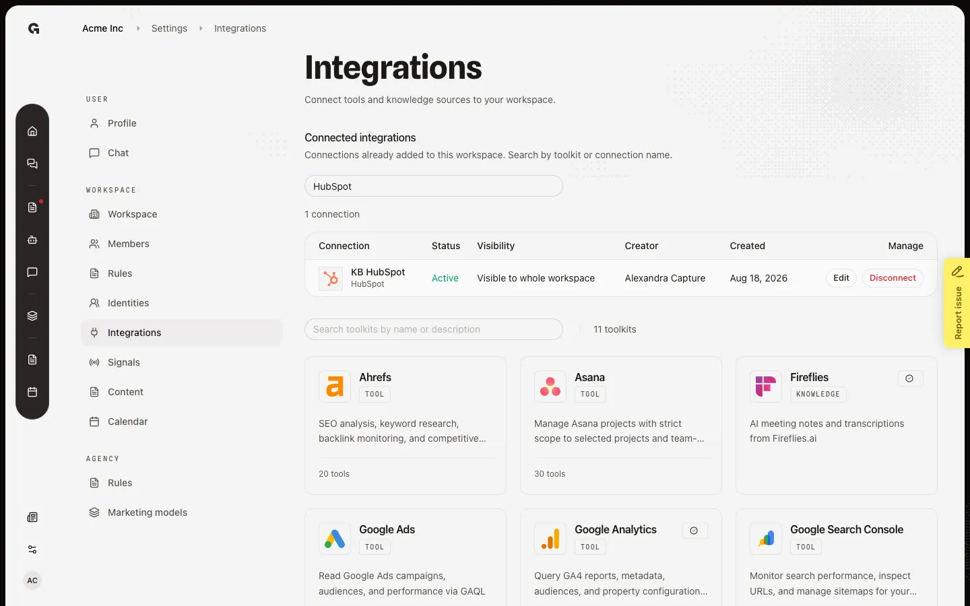Image resolution: width=970 pixels, height=606 pixels.
Task: Click the Manage column header
Action: point(905,246)
